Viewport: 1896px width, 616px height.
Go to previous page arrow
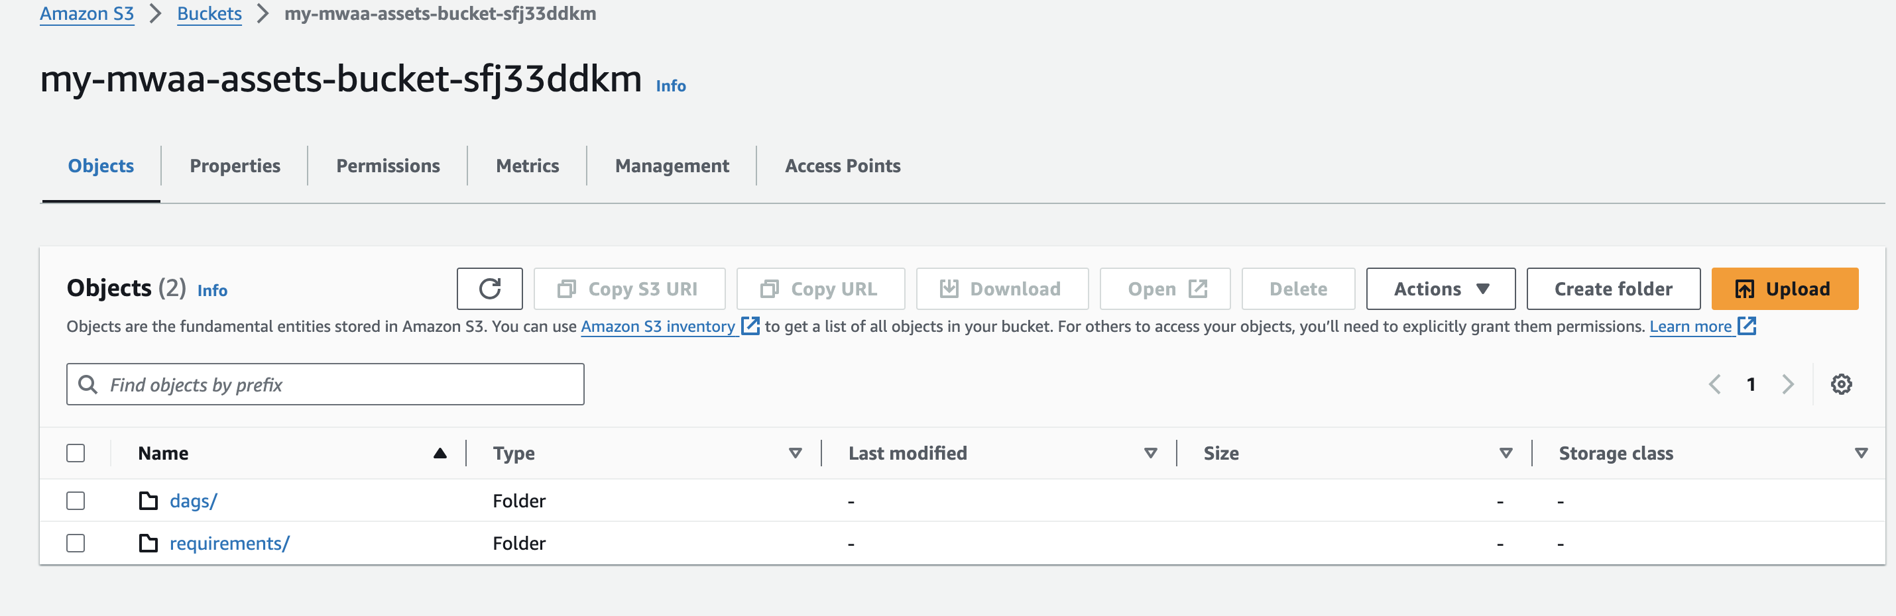click(x=1714, y=384)
